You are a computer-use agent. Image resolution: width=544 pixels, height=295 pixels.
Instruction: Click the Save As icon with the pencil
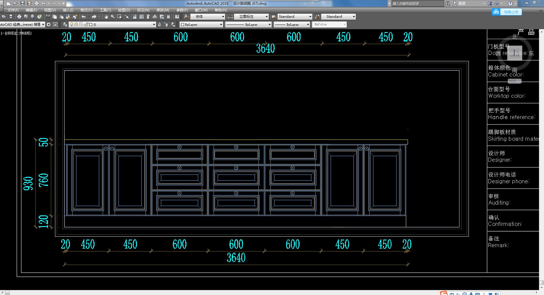click(30, 4)
